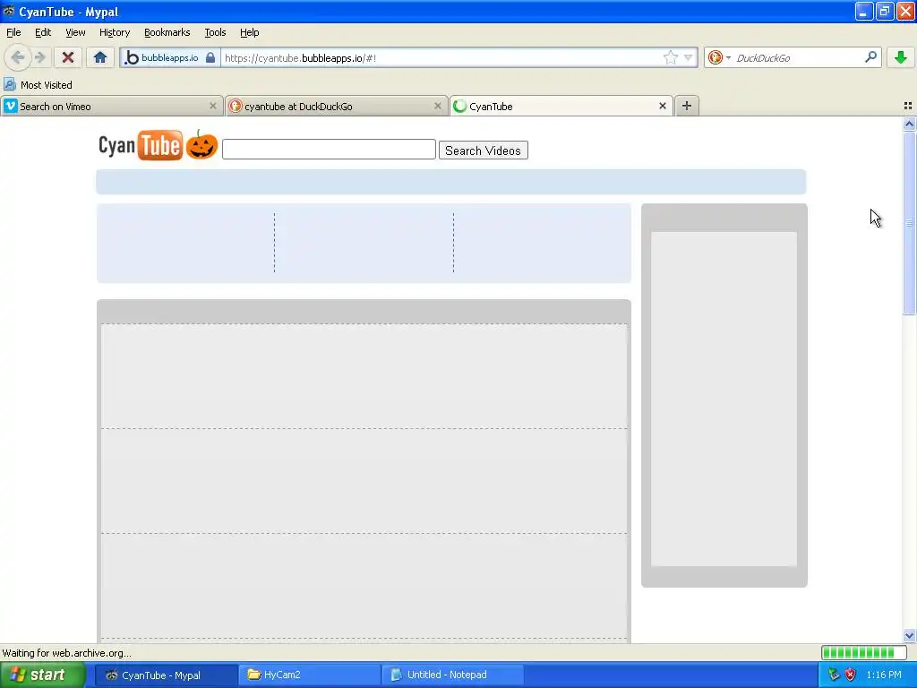Open HyCam2 from the taskbar
Image resolution: width=917 pixels, height=688 pixels.
point(309,675)
